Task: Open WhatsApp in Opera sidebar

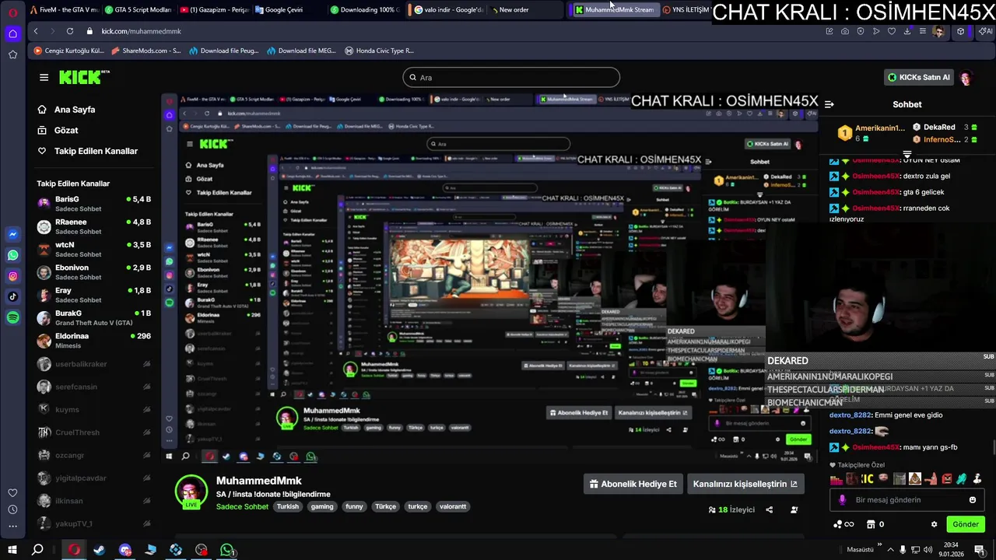Action: point(12,255)
